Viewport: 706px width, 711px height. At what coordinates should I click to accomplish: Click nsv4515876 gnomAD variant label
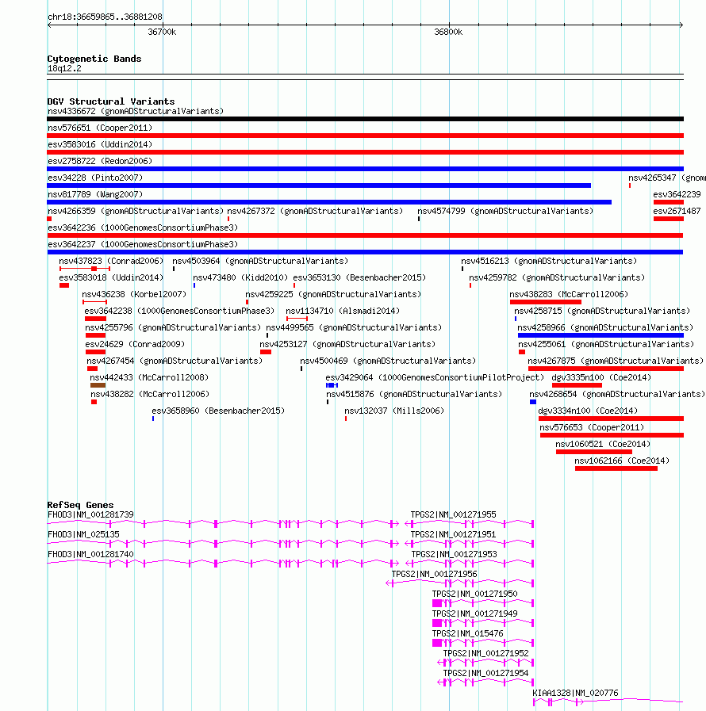(x=414, y=394)
